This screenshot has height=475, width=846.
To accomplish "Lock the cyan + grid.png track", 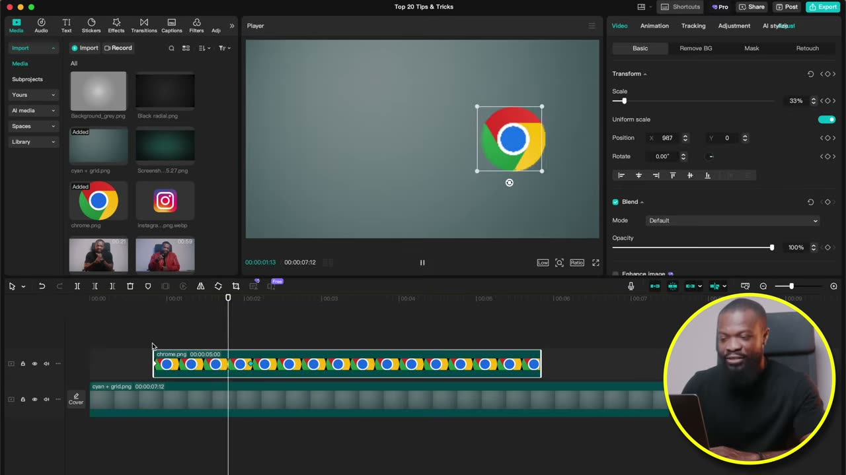I will pyautogui.click(x=22, y=399).
